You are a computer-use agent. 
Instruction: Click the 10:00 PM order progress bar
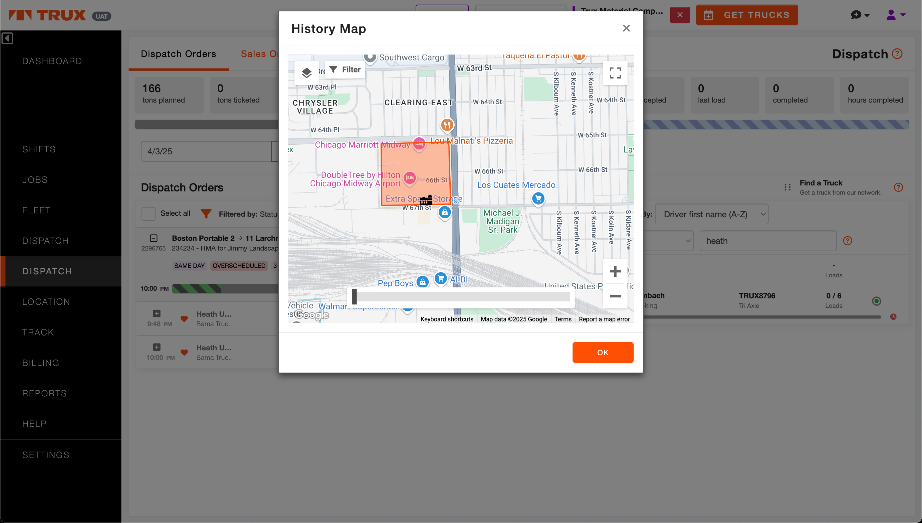tap(225, 288)
